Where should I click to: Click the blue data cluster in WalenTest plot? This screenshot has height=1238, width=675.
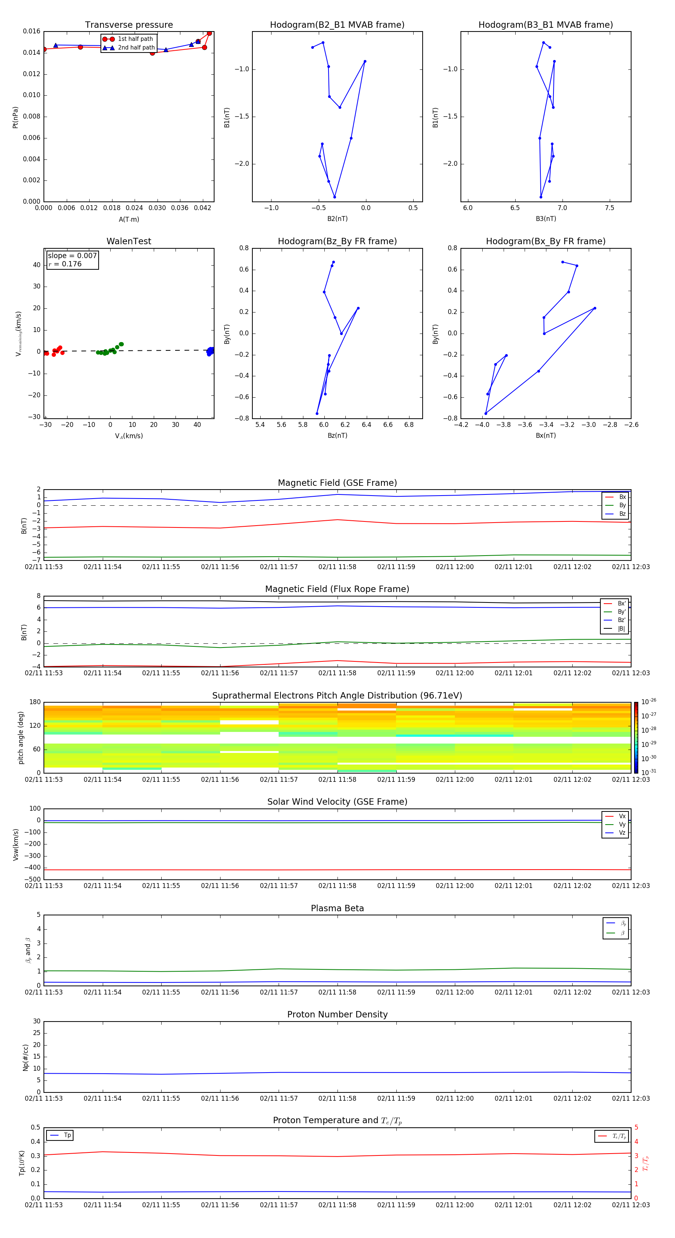pyautogui.click(x=210, y=351)
